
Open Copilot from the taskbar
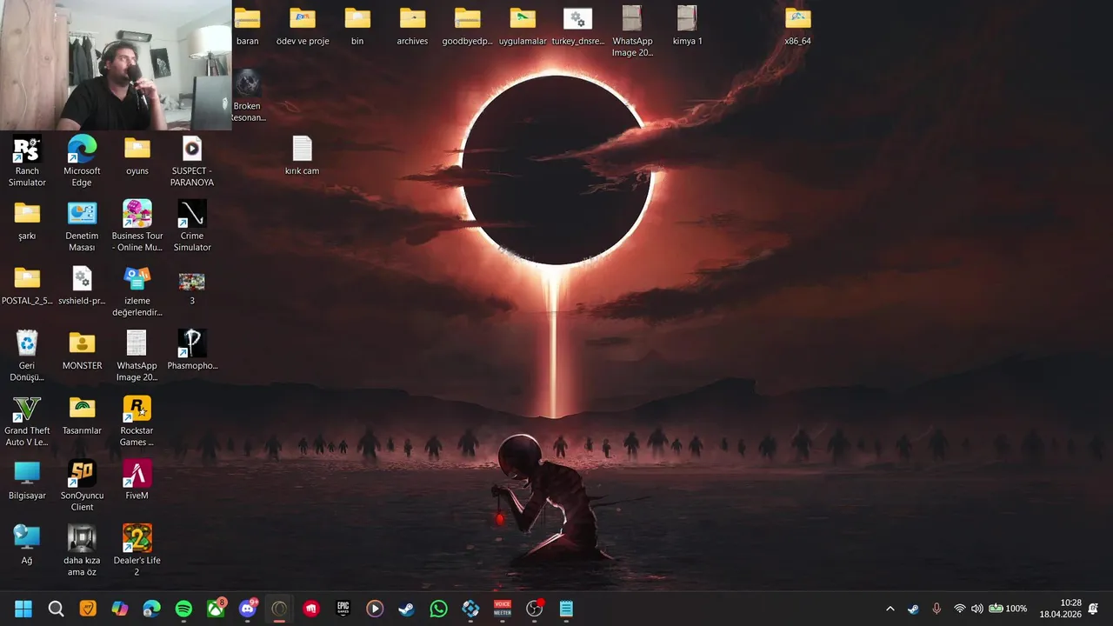[x=120, y=609]
